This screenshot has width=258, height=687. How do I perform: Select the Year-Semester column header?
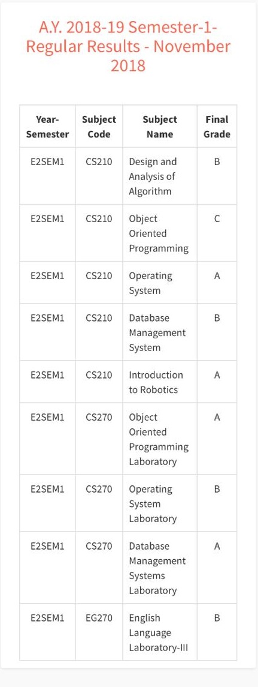pyautogui.click(x=47, y=127)
